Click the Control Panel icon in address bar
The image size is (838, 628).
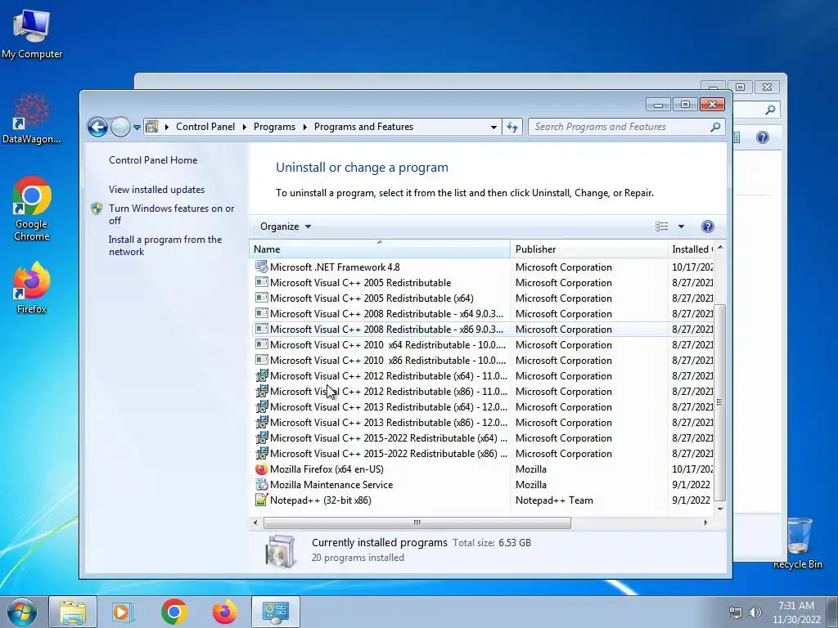(152, 127)
